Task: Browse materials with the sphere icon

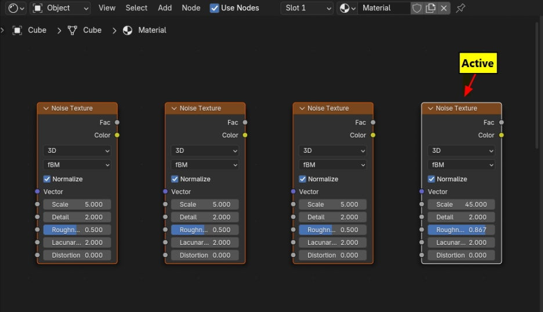Action: click(347, 8)
